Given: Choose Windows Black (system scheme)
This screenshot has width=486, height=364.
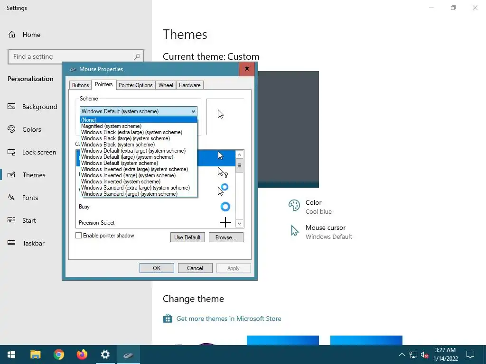Looking at the screenshot, I should coord(139,145).
